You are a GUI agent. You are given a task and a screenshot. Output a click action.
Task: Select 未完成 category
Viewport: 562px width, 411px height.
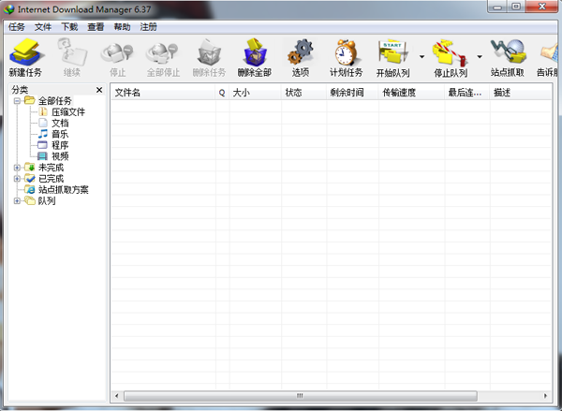point(51,168)
